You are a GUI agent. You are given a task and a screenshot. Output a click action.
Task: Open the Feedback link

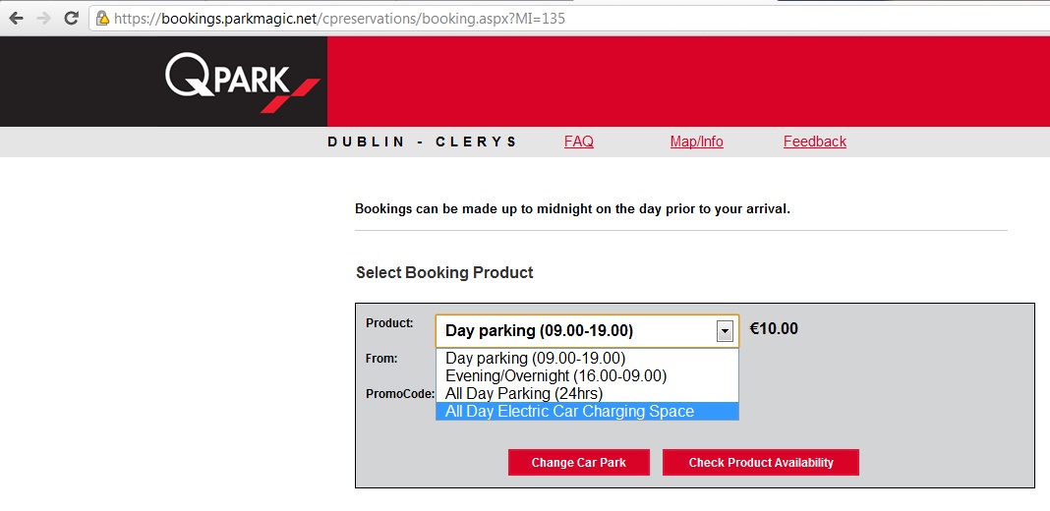[814, 142]
